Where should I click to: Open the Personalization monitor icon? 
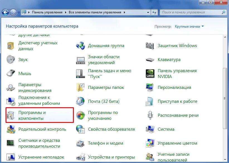point(150,87)
